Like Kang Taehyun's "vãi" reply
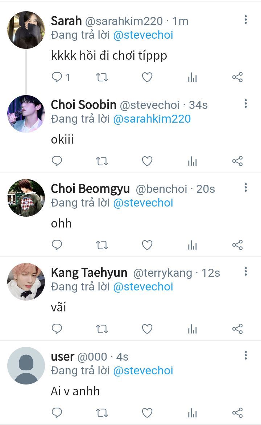 [147, 329]
